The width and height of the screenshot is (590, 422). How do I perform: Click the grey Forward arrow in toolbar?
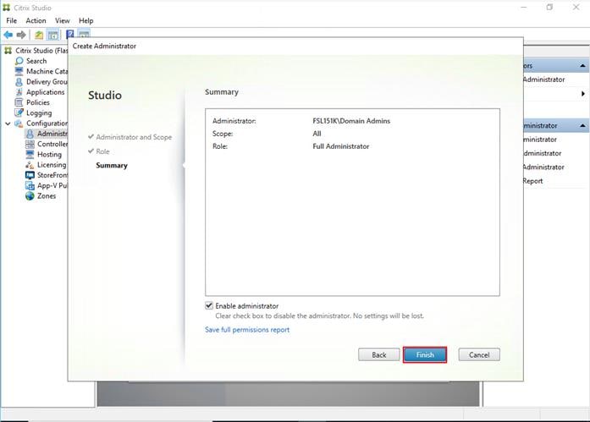pyautogui.click(x=21, y=35)
